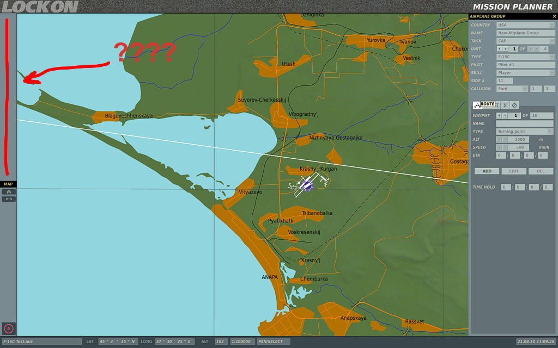
Task: Click the date and time readout
Action: (536, 341)
